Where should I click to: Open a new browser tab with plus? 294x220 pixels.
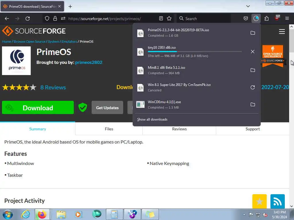tap(70, 7)
